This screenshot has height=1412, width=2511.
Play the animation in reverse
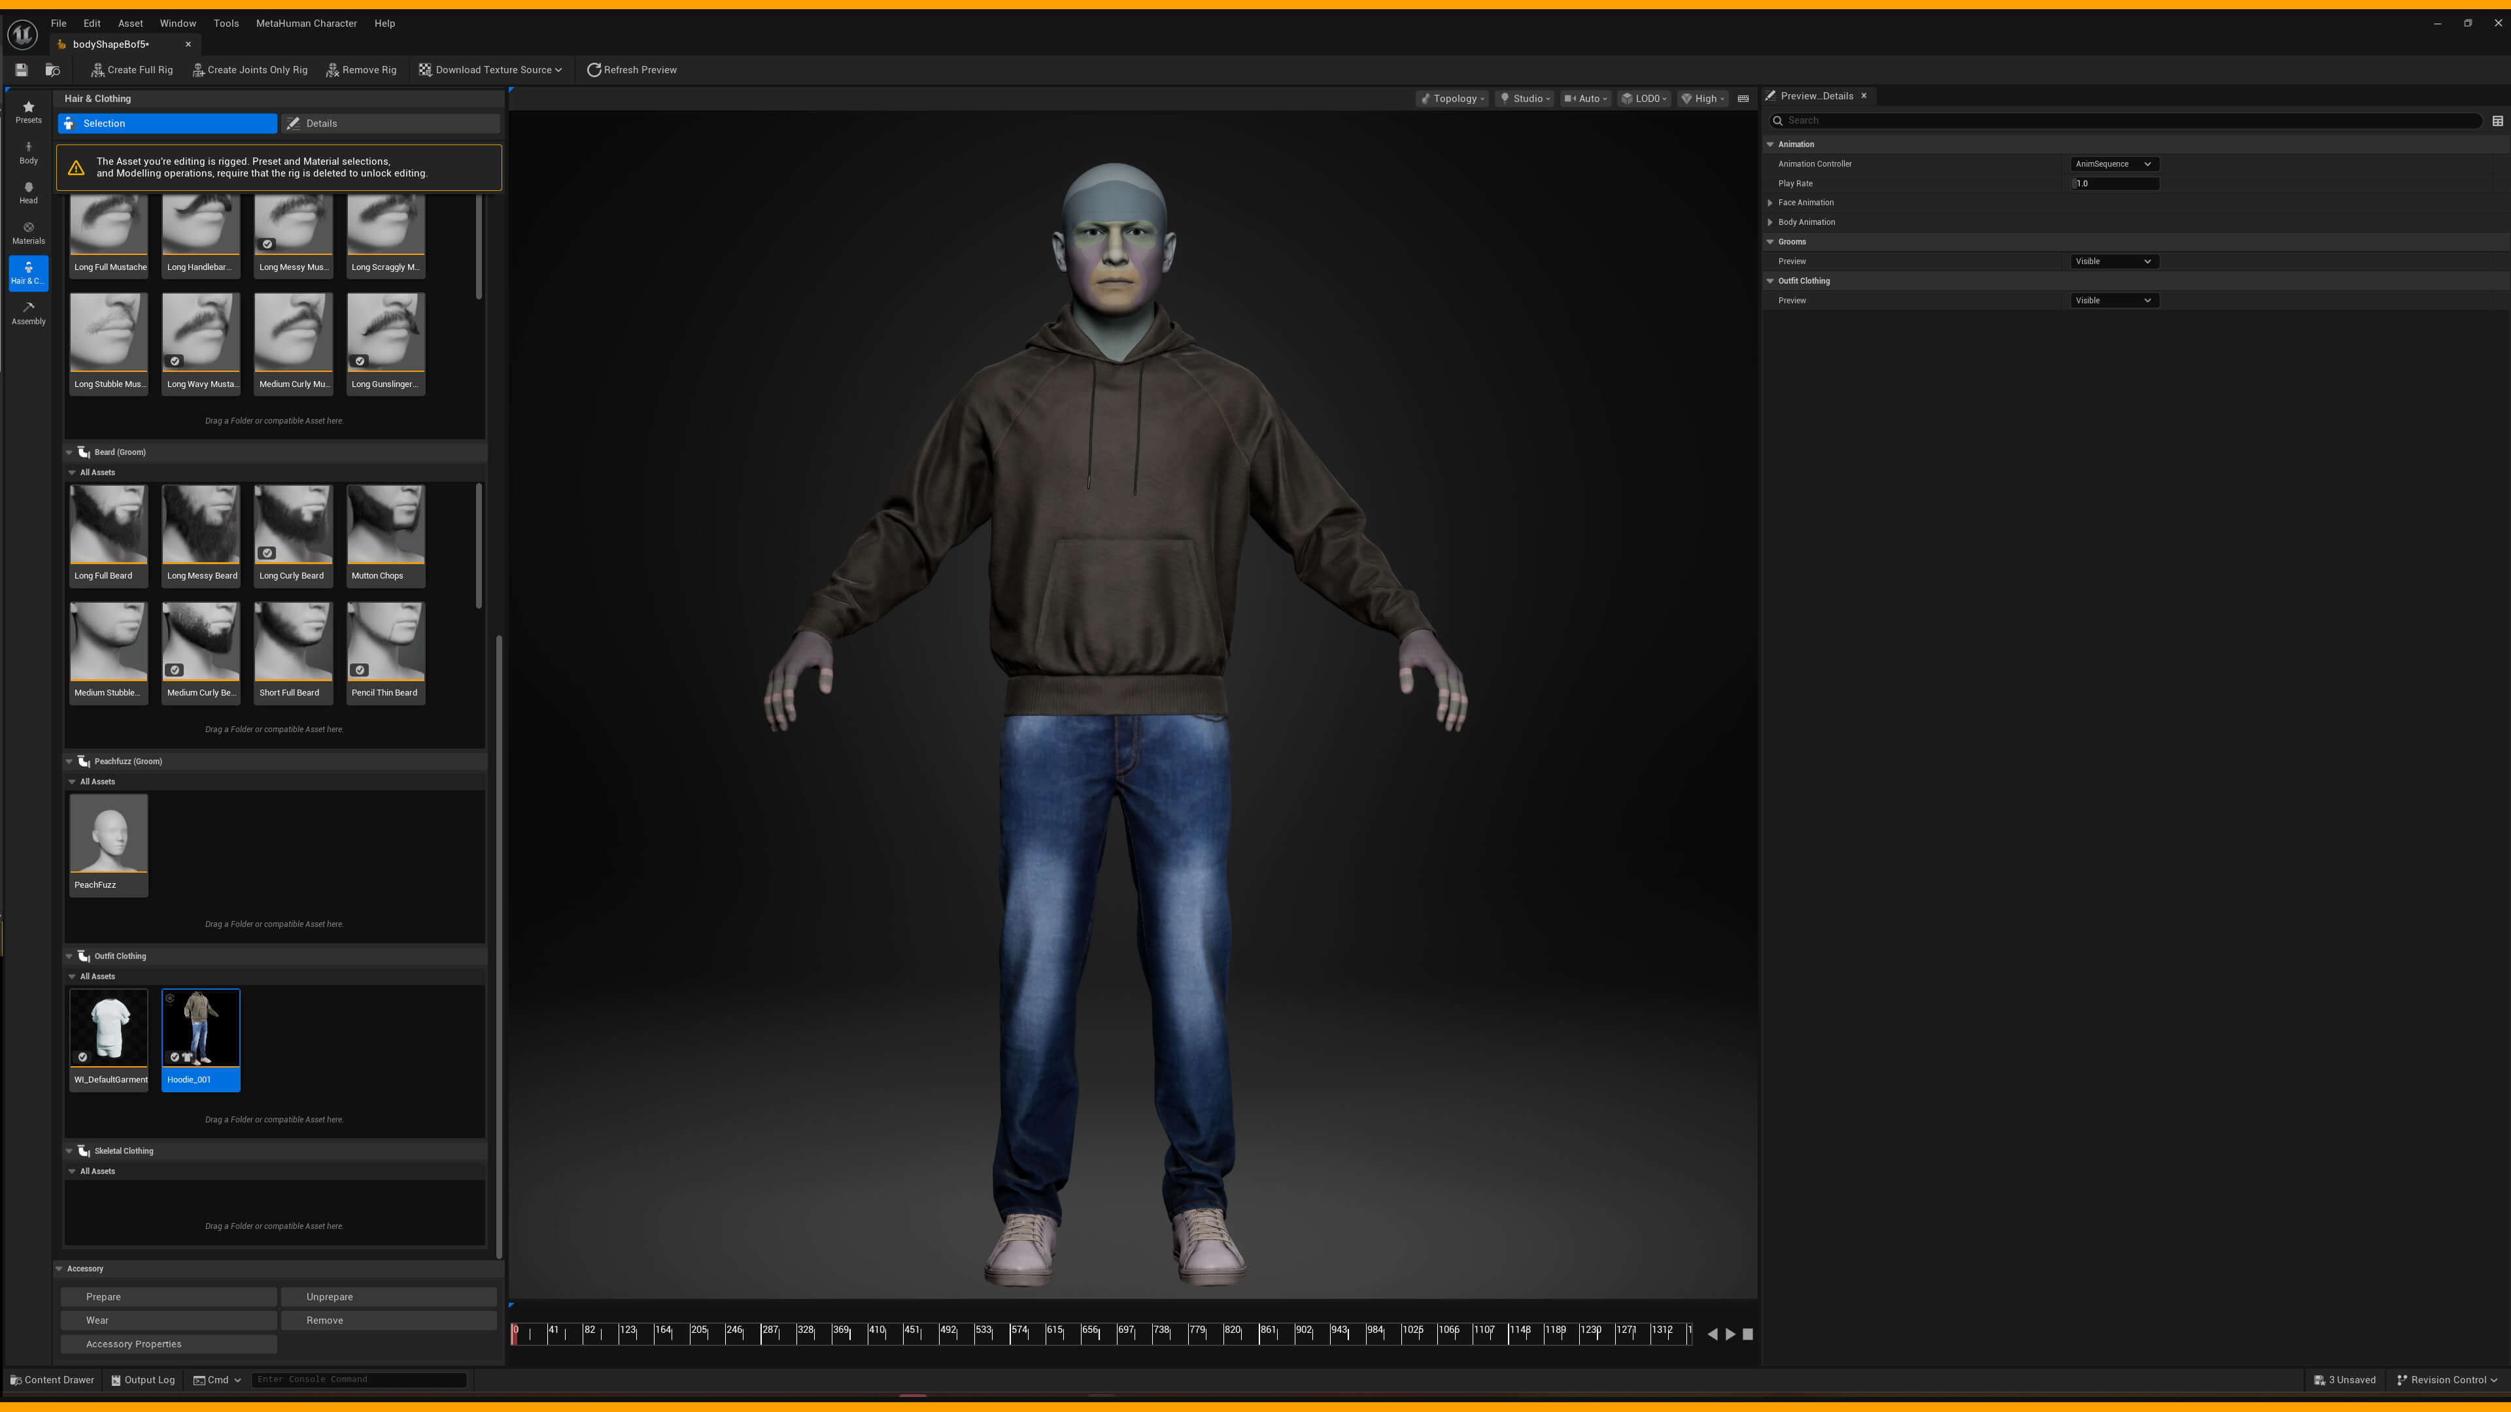[x=1713, y=1334]
